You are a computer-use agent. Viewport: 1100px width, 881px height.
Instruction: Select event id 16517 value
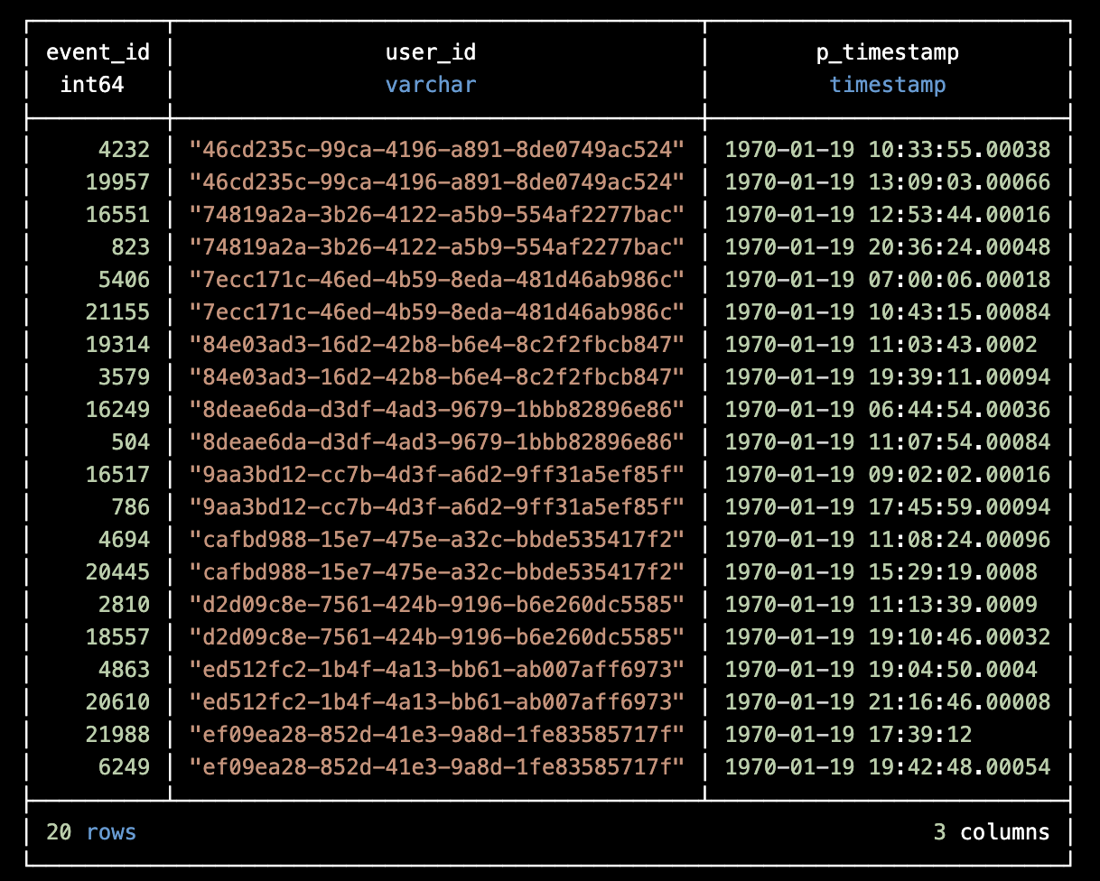click(x=117, y=475)
